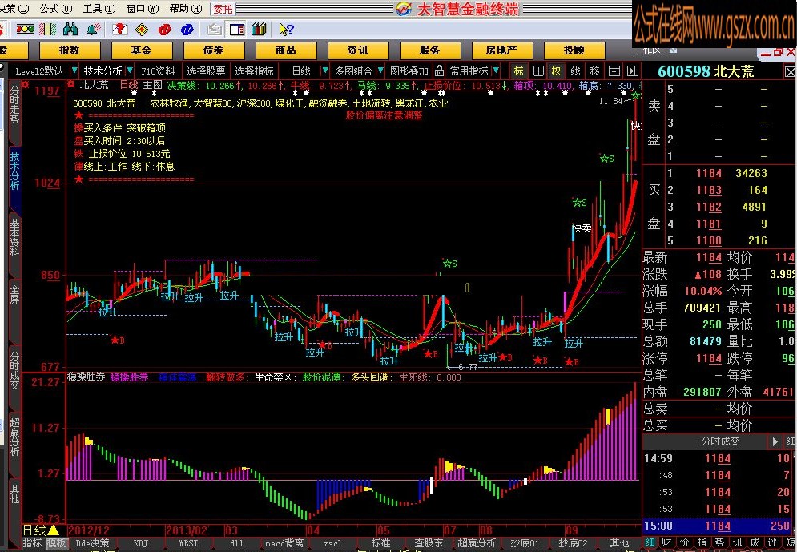Close the 600598 北大荒 quote panel

pos(789,71)
